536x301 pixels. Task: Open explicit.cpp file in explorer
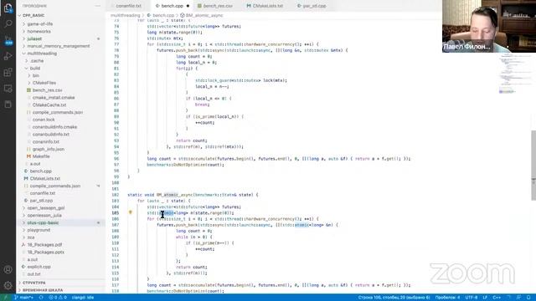click(39, 267)
